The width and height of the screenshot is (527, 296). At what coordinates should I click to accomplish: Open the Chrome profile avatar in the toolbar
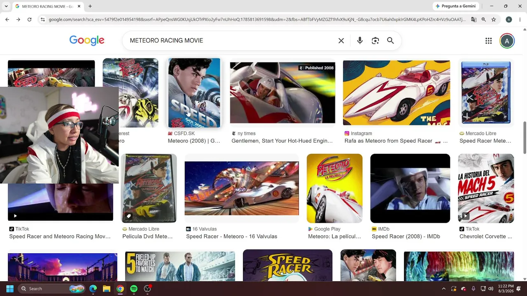(x=509, y=19)
